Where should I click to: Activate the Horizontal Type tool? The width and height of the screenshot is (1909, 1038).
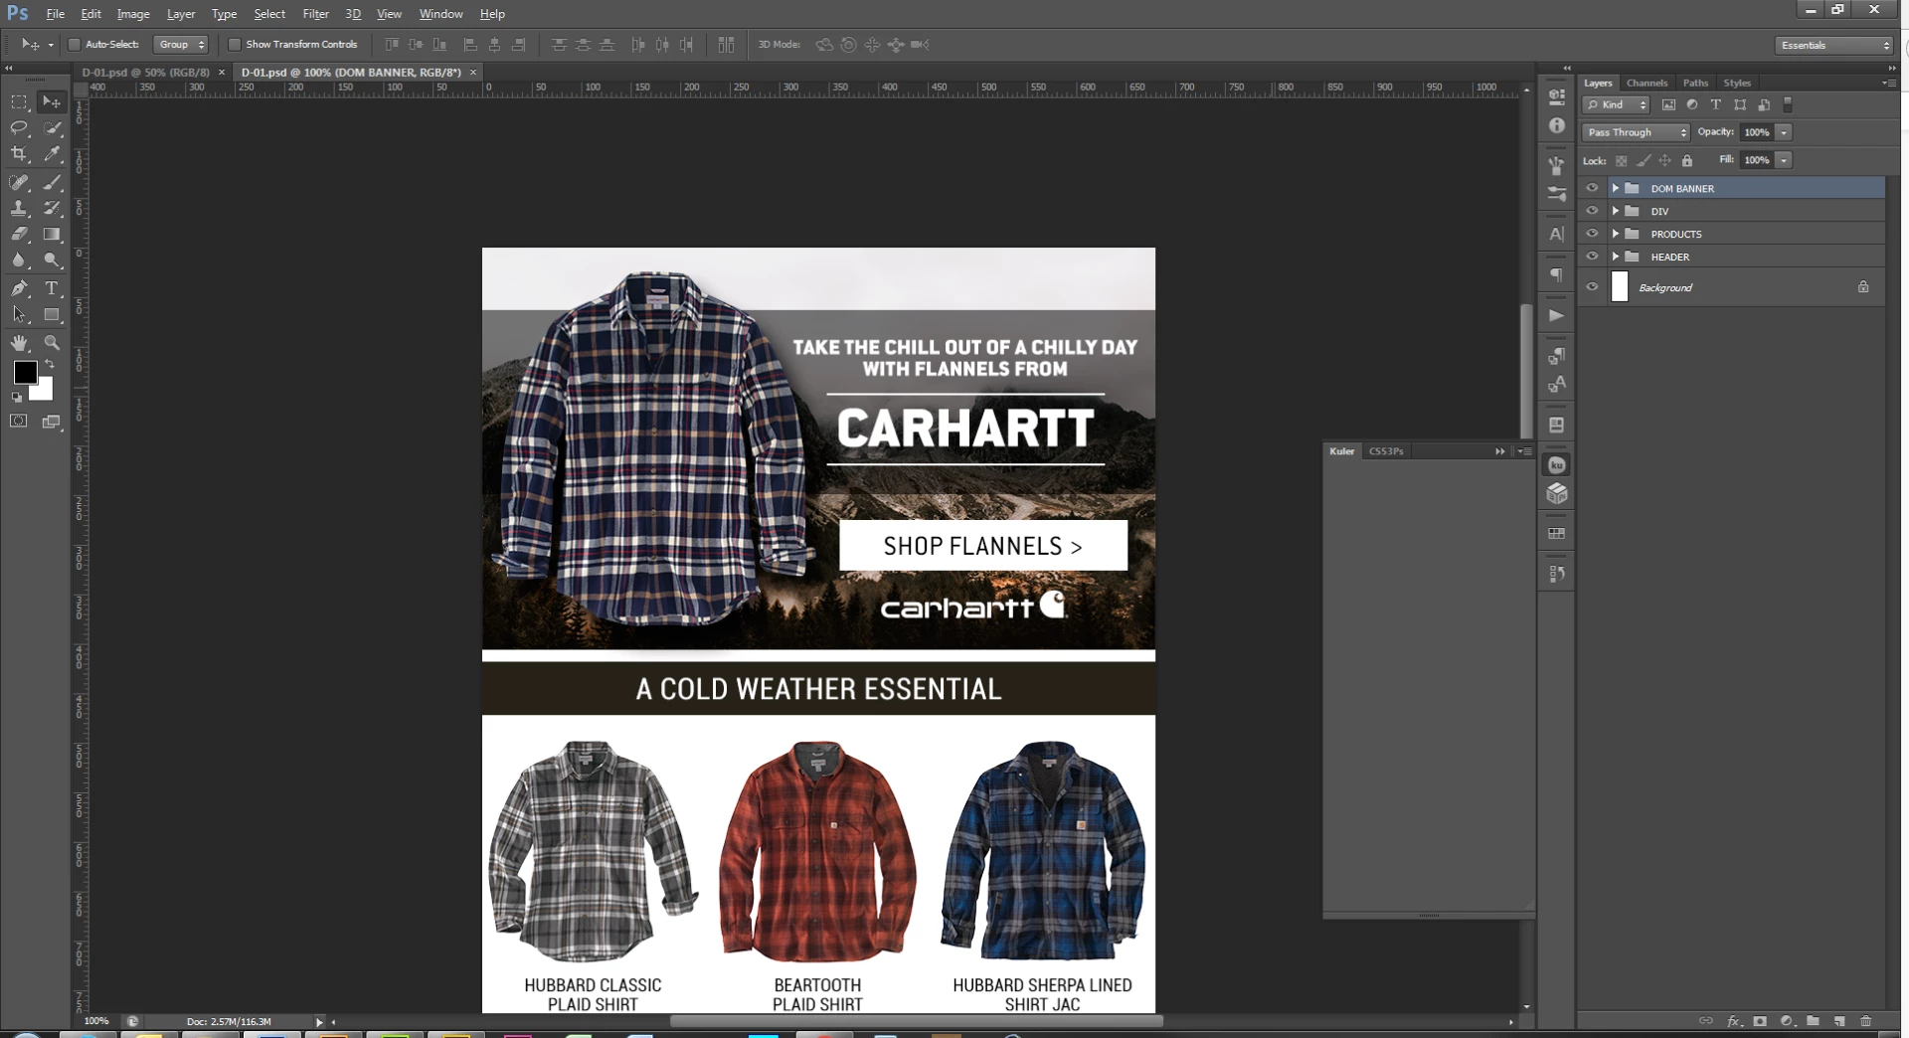[x=53, y=288]
